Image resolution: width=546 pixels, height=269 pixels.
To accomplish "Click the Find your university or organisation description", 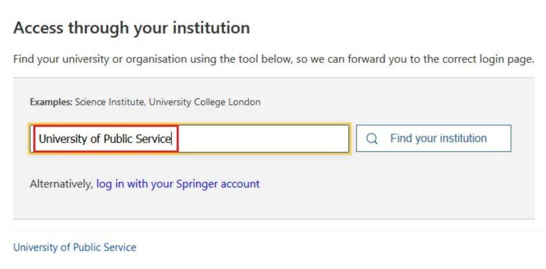I will tap(274, 59).
